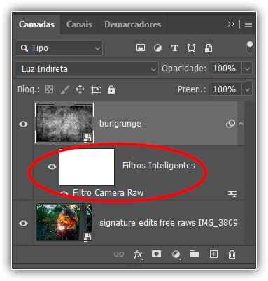
Task: Add a layer mask
Action: pos(156,254)
